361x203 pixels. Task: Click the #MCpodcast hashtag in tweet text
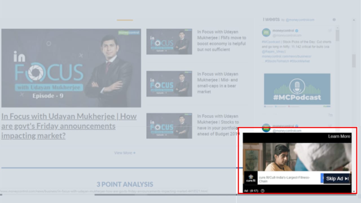click(271, 42)
